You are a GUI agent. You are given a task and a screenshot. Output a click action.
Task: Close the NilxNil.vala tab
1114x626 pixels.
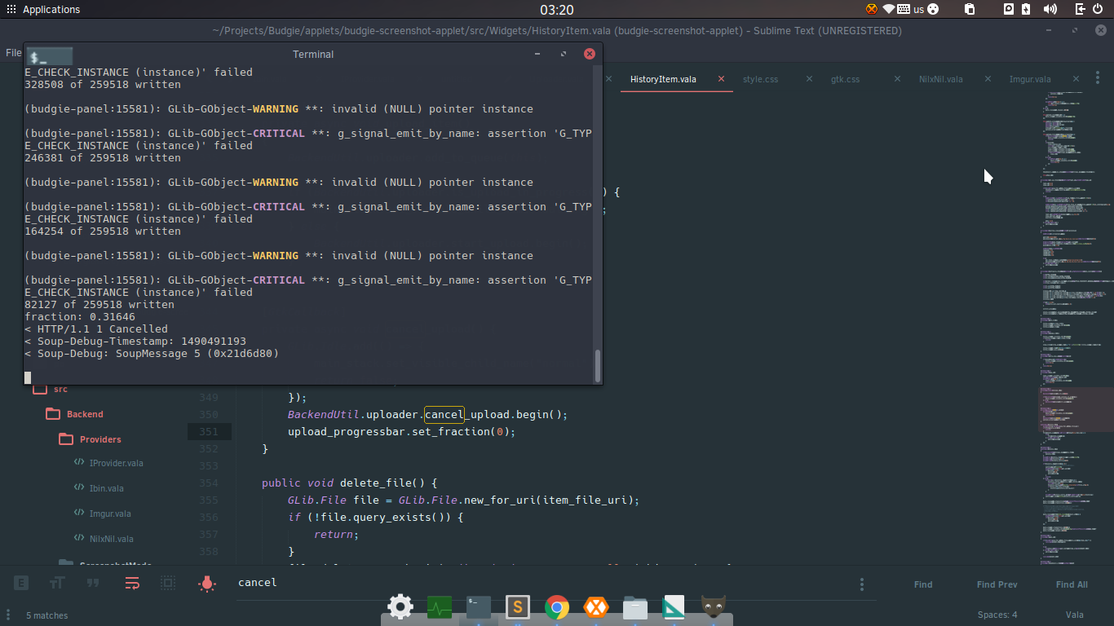click(x=988, y=79)
